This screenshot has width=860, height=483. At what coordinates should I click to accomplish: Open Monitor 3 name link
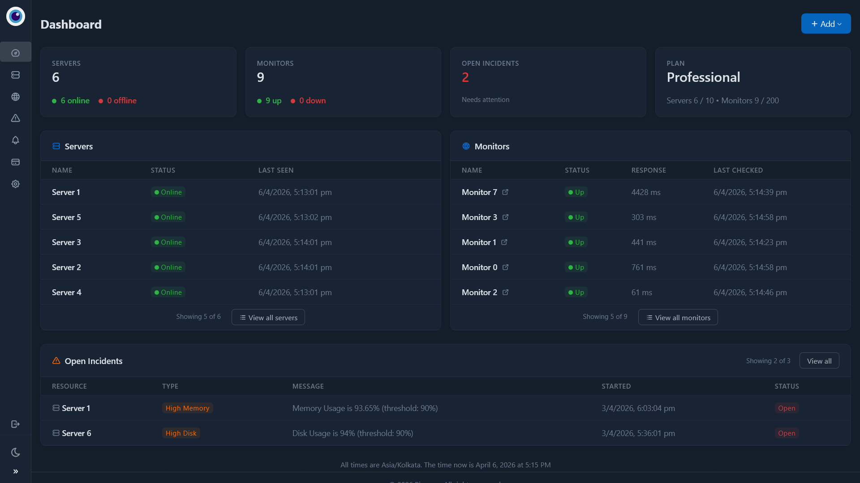click(479, 217)
